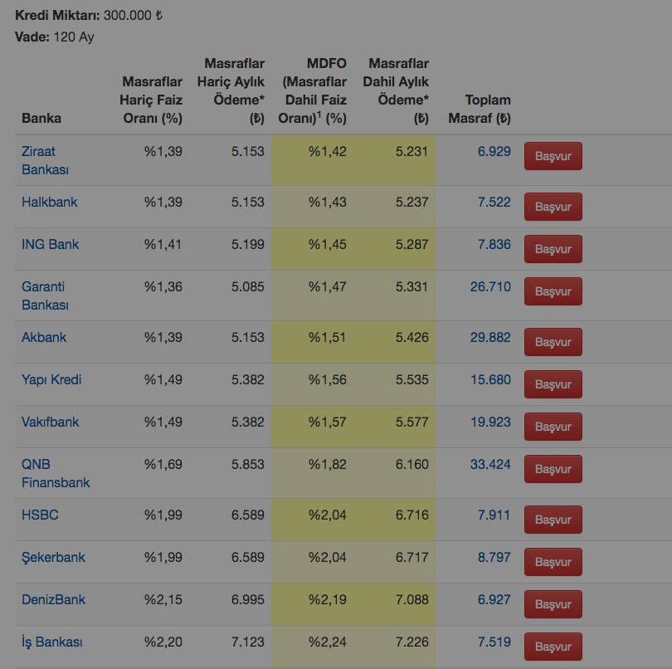Open the Yapı Kredi link
This screenshot has width=672, height=669.
pos(51,379)
